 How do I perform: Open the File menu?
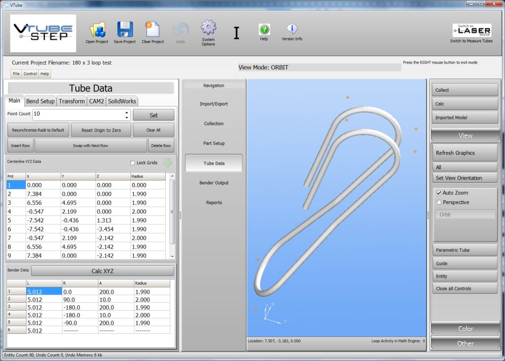click(x=16, y=74)
